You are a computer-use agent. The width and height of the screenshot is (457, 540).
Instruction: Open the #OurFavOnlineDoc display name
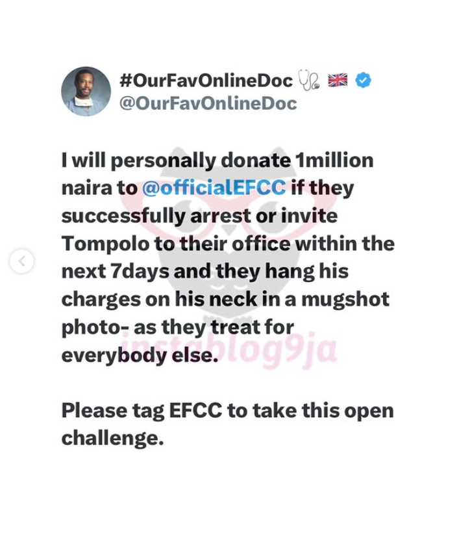[x=206, y=81]
